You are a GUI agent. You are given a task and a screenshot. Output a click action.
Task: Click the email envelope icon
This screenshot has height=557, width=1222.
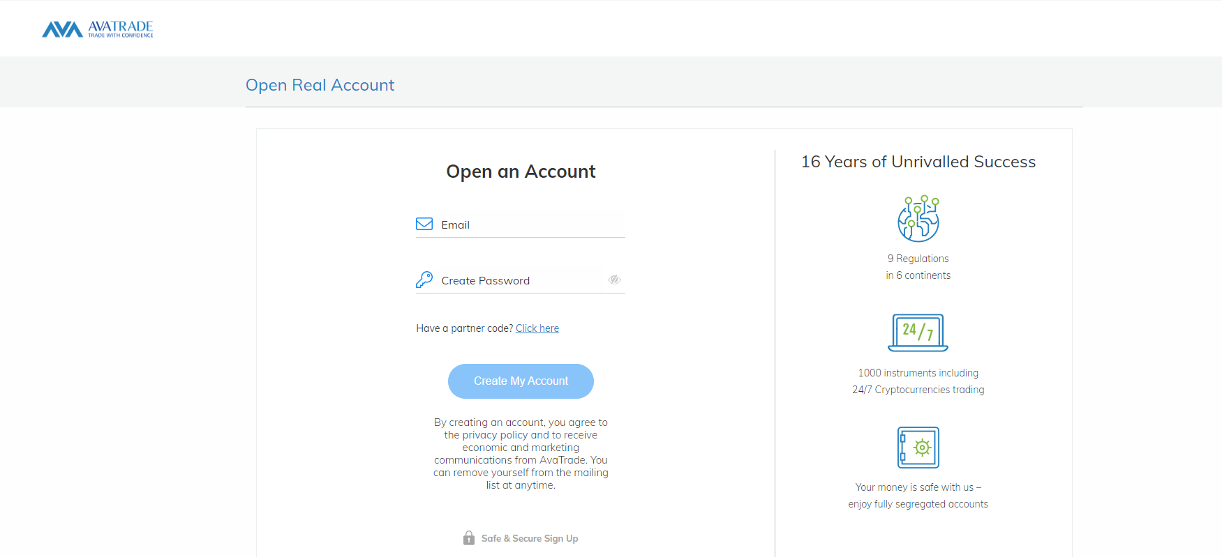pos(424,224)
